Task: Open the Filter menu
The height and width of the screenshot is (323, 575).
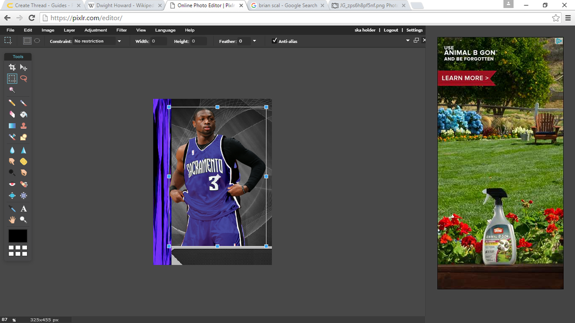Action: pos(121,30)
